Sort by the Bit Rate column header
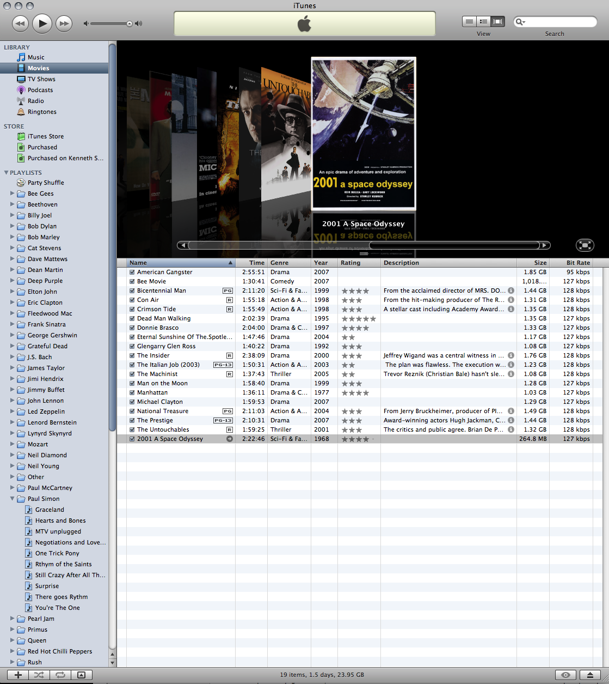The image size is (609, 684). pos(571,263)
